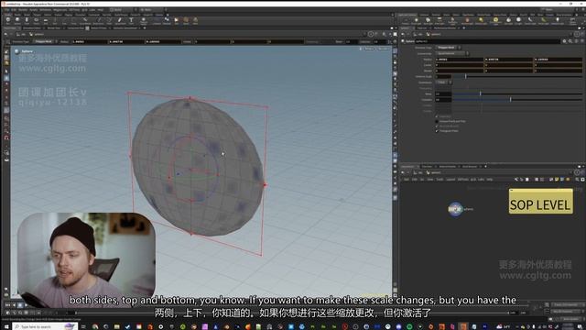Toggle the pin on the parameter pane
This screenshot has width=586, height=330.
pos(577,34)
